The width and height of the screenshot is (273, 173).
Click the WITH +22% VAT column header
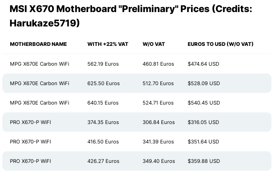(108, 44)
